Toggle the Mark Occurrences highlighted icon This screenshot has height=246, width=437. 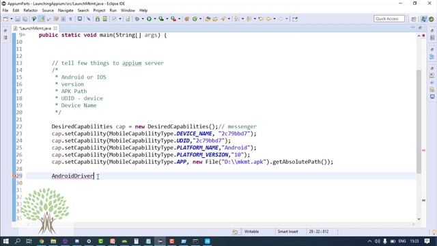42,19
